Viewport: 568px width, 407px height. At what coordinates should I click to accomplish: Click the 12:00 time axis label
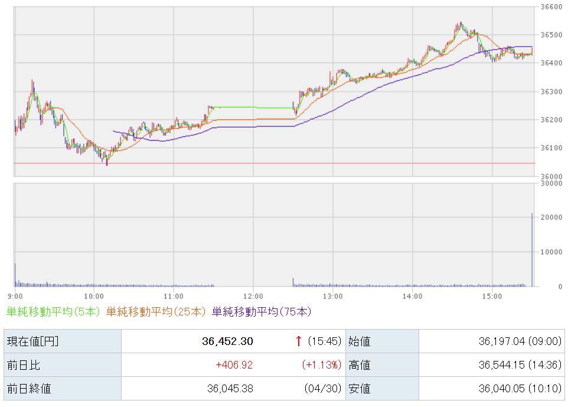pos(253,297)
